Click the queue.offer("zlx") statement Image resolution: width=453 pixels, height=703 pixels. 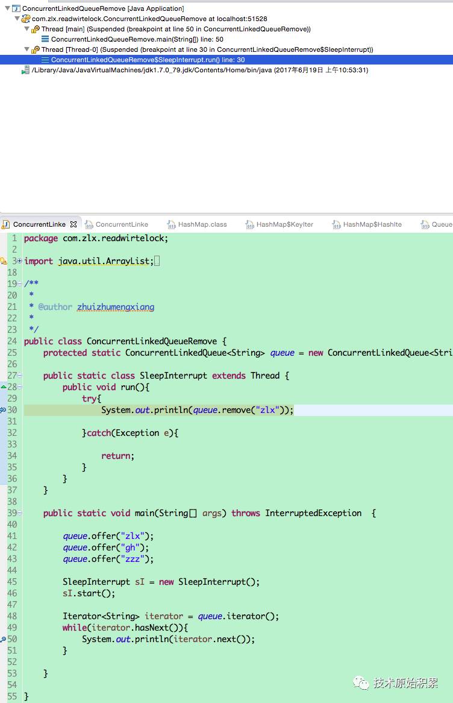[x=108, y=536]
